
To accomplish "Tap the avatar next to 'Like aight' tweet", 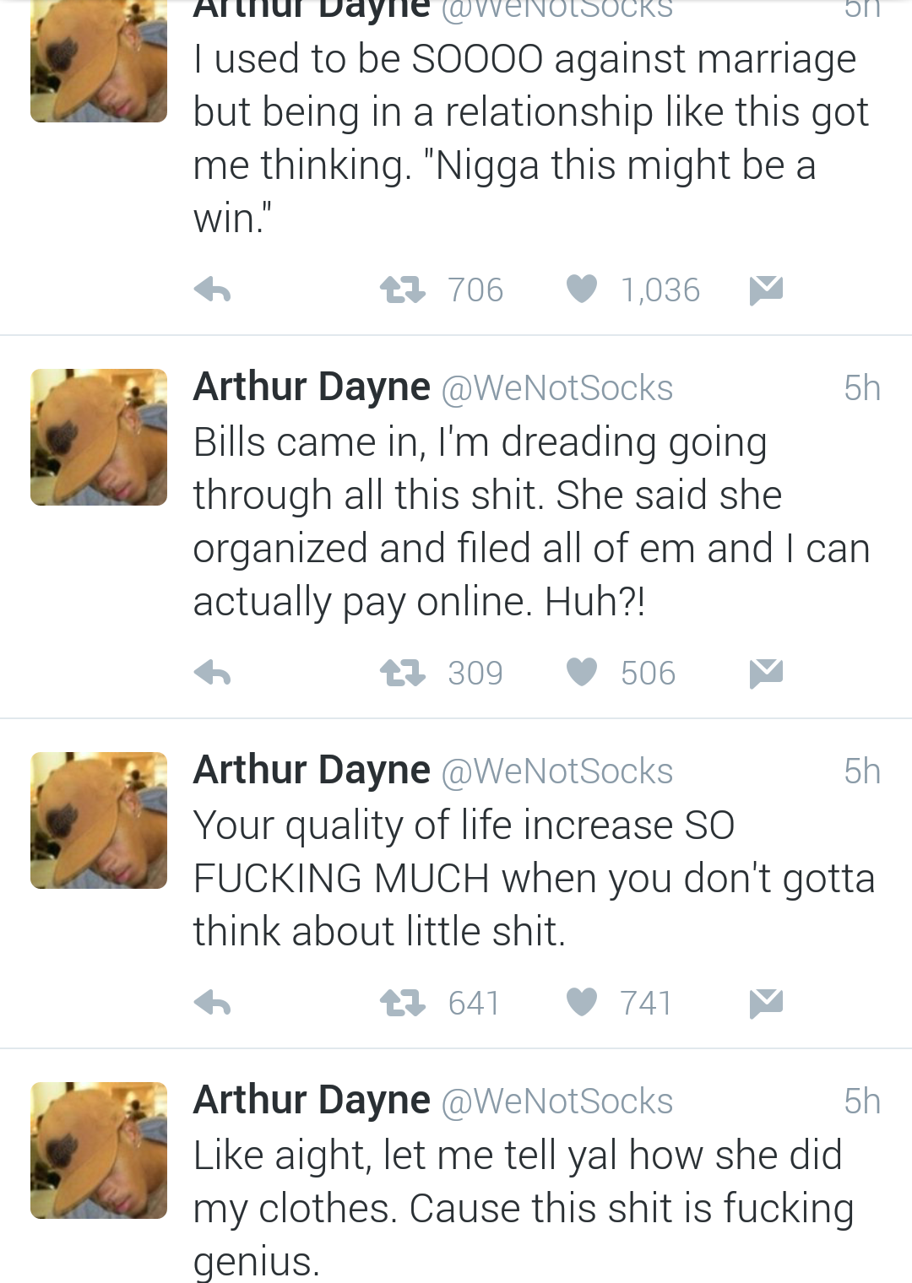I will pyautogui.click(x=99, y=1150).
